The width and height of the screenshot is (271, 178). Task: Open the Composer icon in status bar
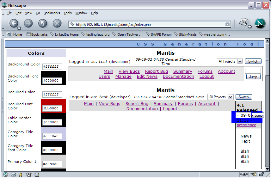click(28, 175)
